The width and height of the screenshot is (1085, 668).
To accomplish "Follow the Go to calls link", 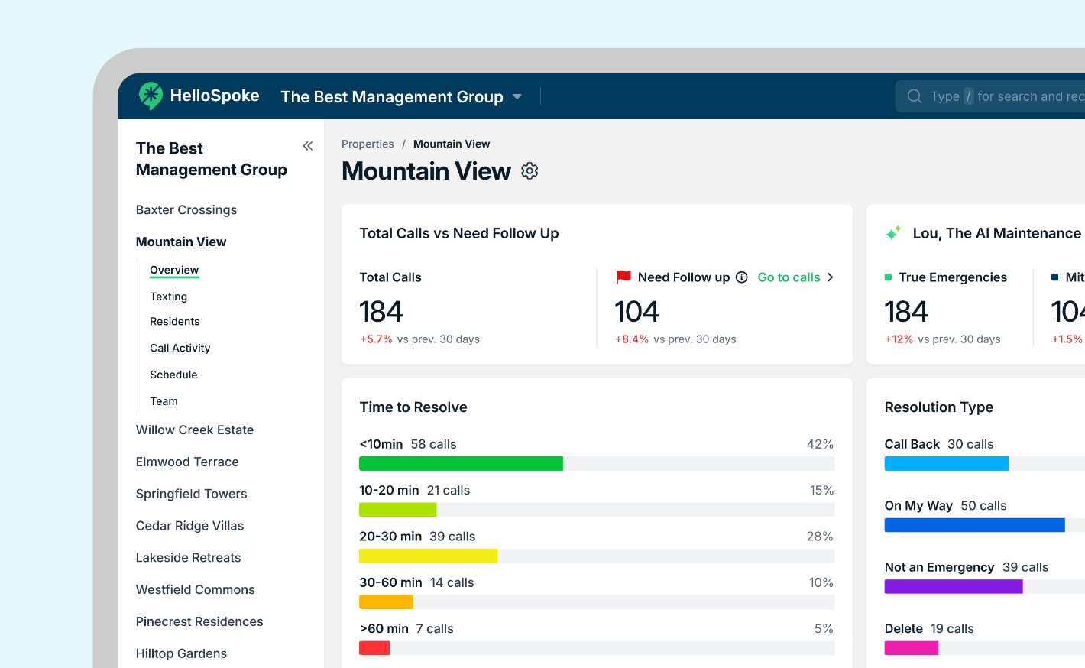I will point(789,277).
